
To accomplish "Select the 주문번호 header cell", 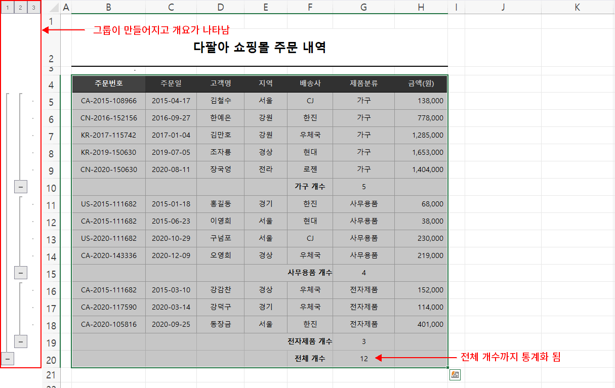I will point(108,84).
